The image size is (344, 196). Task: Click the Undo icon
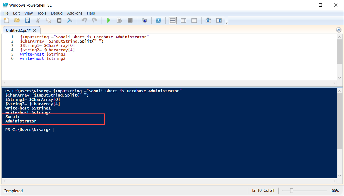tap(84, 20)
